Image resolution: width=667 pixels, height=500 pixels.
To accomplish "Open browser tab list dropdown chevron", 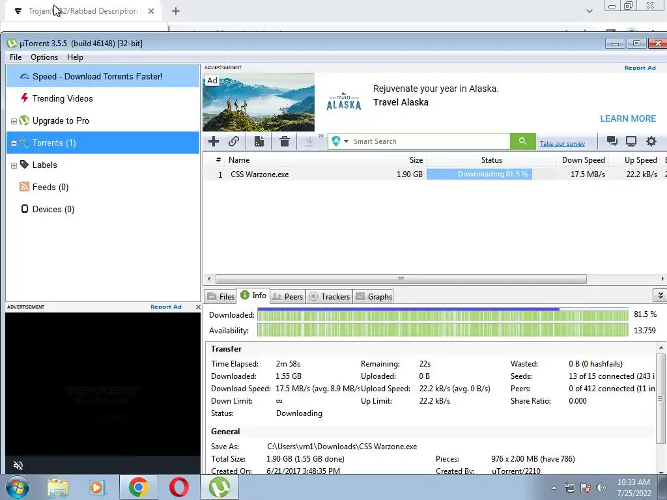I will click(x=589, y=11).
